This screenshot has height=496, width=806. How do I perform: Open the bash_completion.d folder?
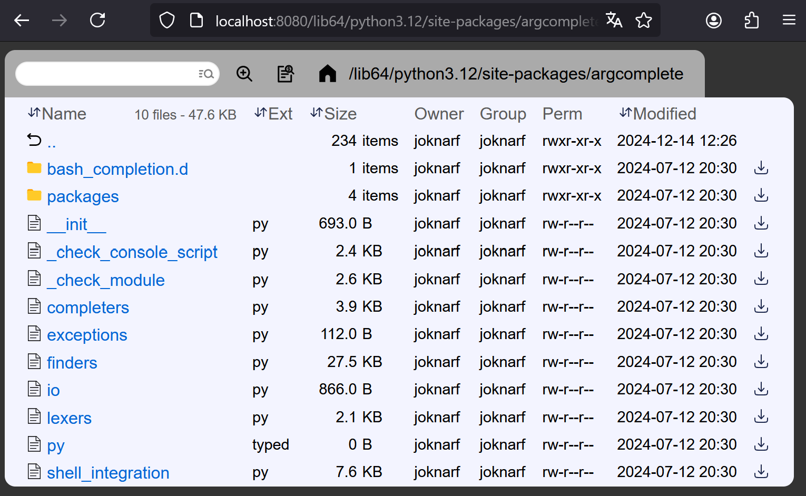117,169
